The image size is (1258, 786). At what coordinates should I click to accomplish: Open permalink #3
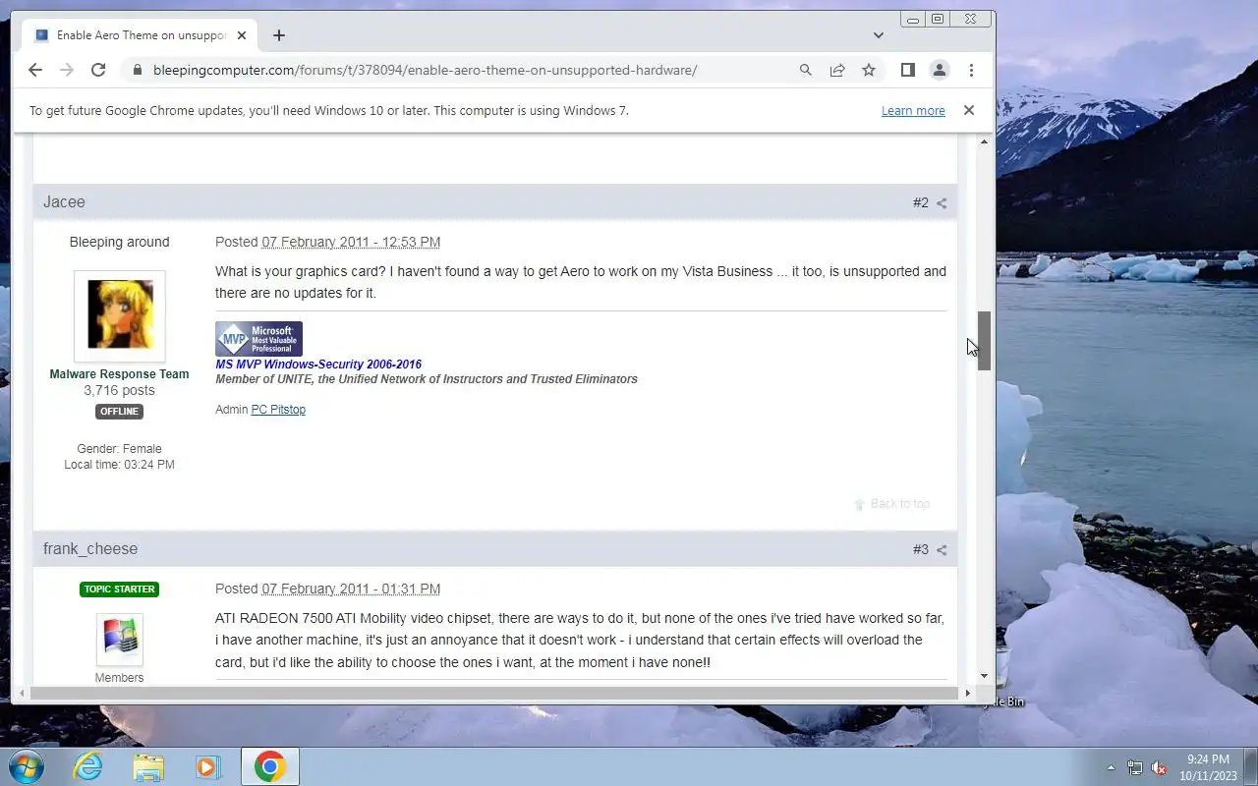pyautogui.click(x=920, y=549)
